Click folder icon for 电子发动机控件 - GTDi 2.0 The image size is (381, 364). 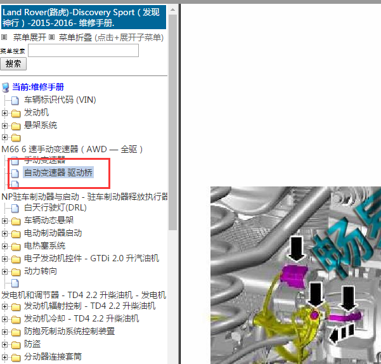tap(16, 259)
